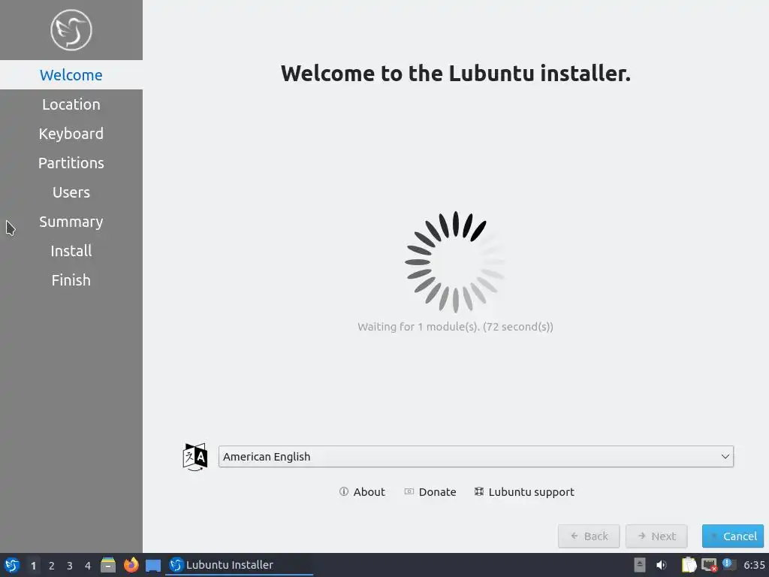Select the Users step in sidebar

71,192
